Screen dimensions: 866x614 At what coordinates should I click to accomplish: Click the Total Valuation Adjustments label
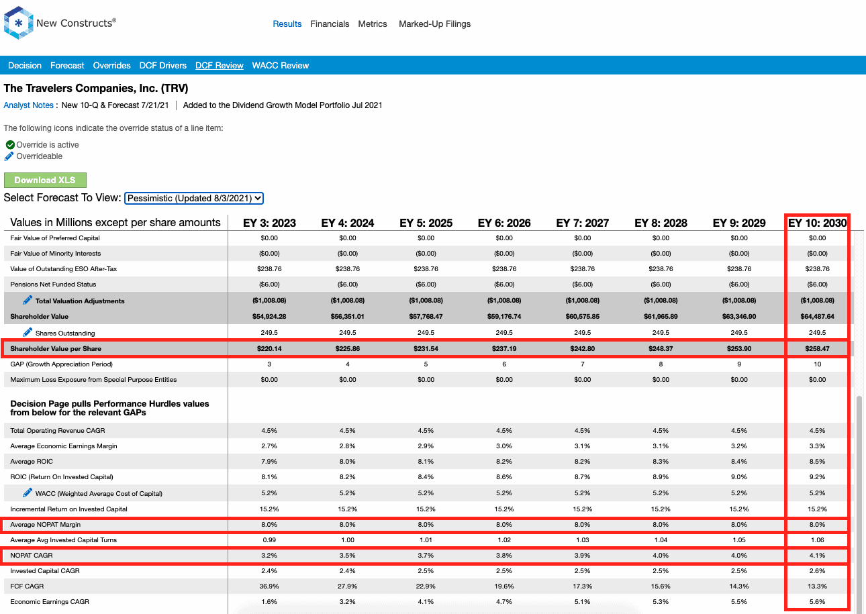80,301
